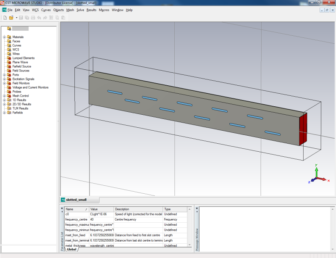Select the Farfield Source tree item
Viewport: 336px width, 258px height.
(x=22, y=66)
